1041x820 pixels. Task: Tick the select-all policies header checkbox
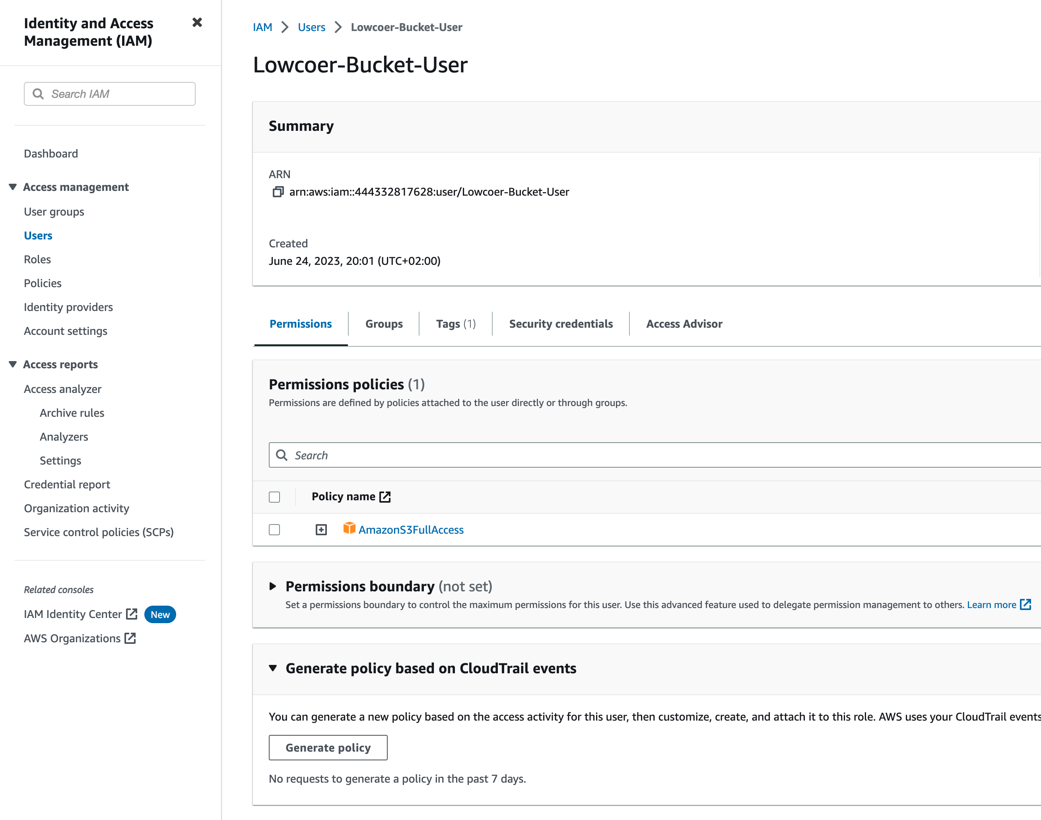pos(274,497)
